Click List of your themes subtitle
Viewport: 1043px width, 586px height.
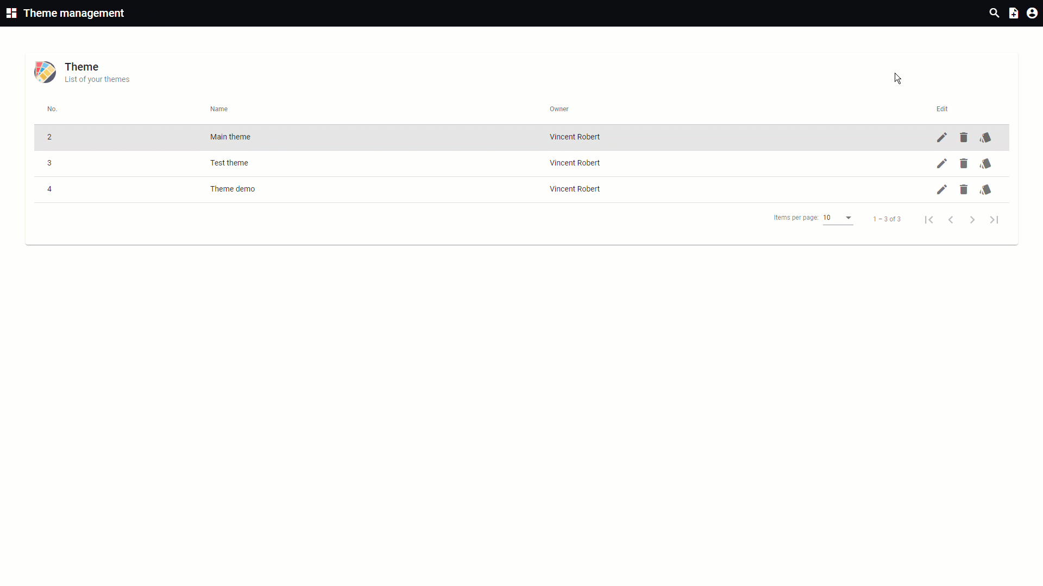coord(97,79)
